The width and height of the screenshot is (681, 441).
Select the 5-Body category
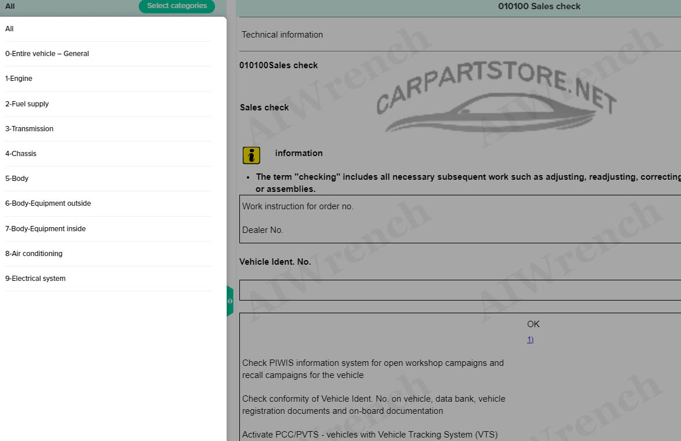[x=17, y=179]
